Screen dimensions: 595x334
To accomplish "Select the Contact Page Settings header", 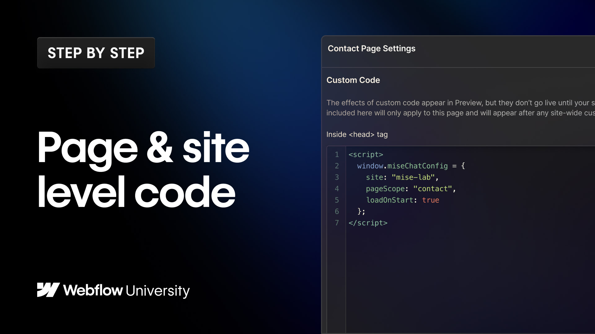I will [x=372, y=49].
